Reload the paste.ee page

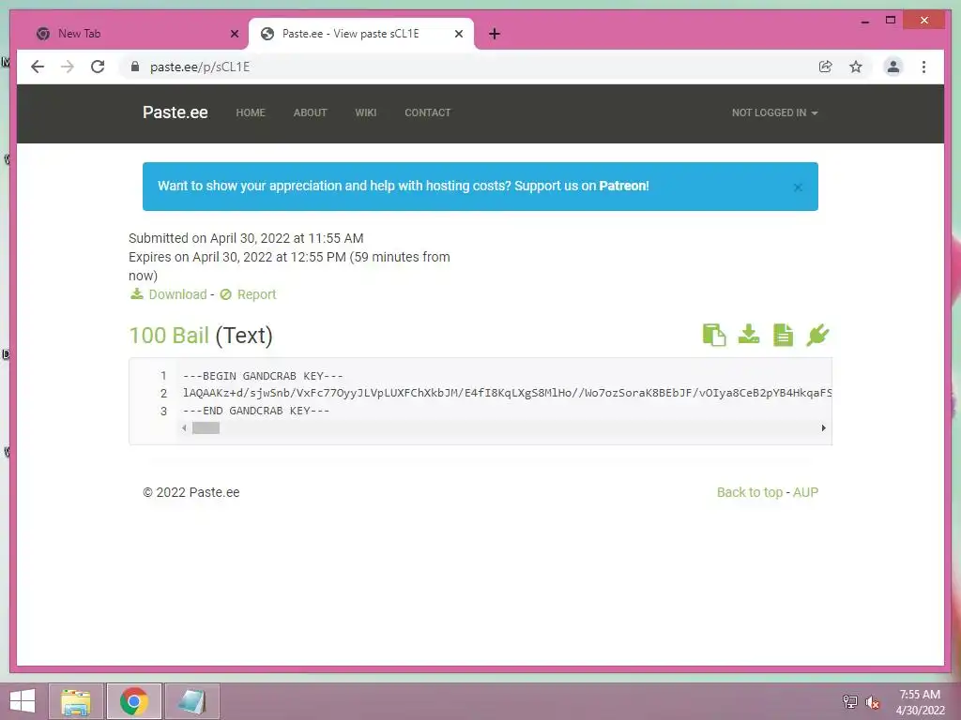click(x=98, y=67)
